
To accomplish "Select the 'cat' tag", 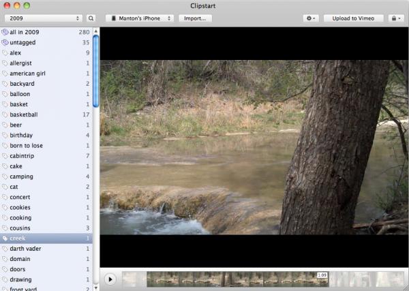I will coord(46,187).
